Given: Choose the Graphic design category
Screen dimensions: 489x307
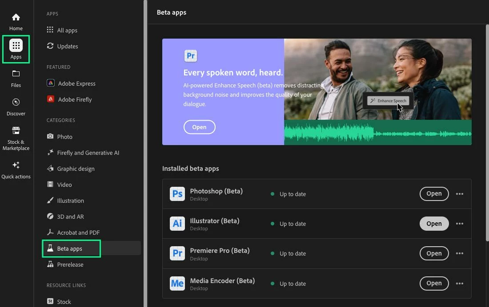Looking at the screenshot, I should click(x=71, y=169).
